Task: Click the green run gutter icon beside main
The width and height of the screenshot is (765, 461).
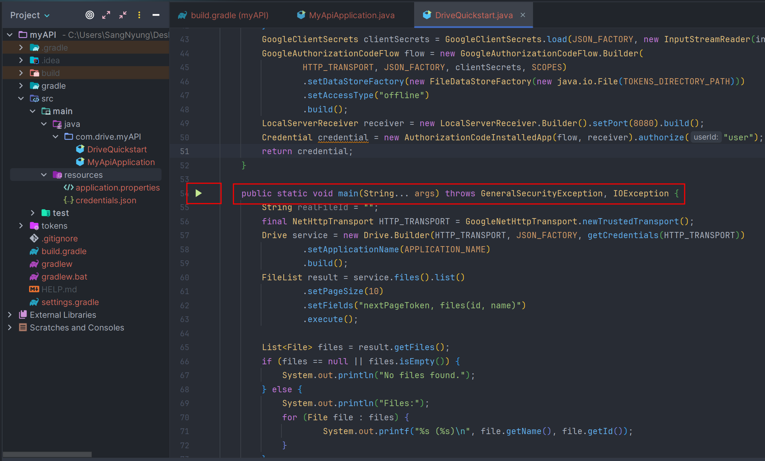Action: tap(199, 193)
